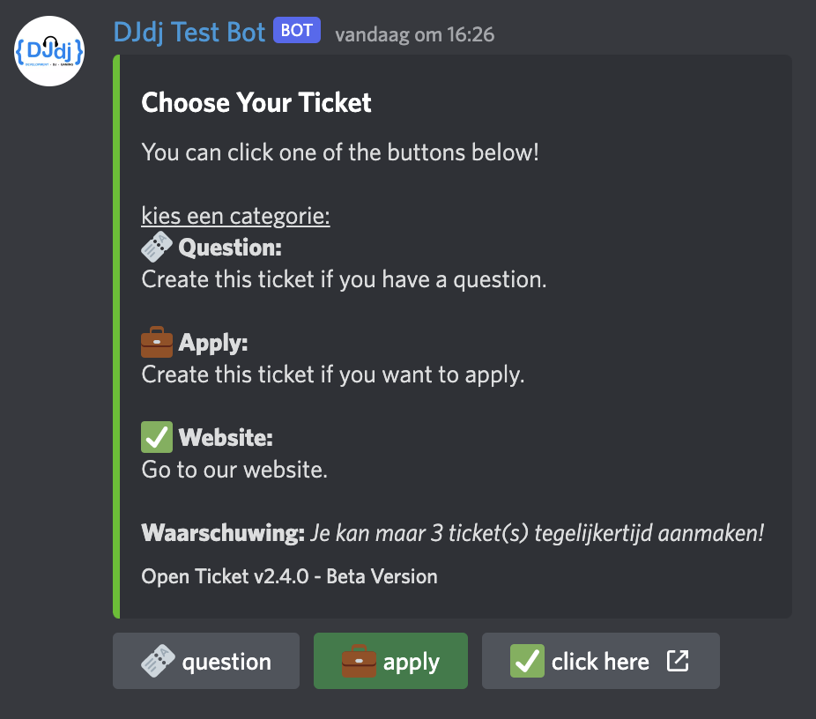Click the ticket emoji next to Question heading
Viewport: 816px width, 719px height.
pyautogui.click(x=157, y=247)
